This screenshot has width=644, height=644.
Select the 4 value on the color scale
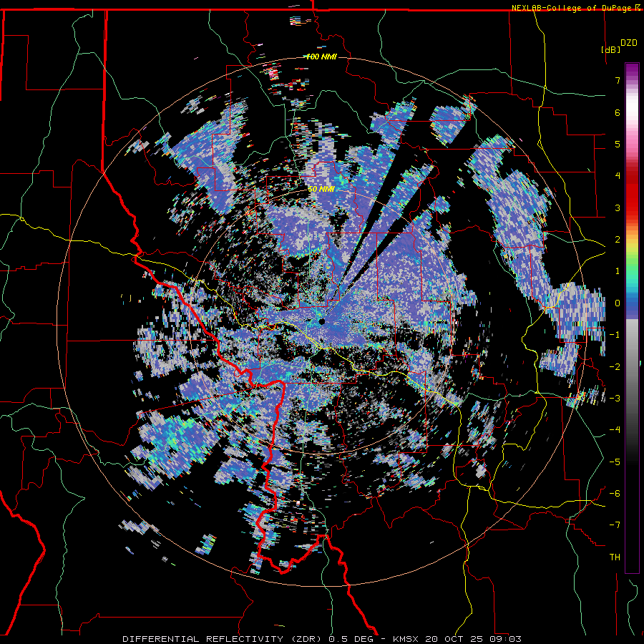[x=618, y=176]
